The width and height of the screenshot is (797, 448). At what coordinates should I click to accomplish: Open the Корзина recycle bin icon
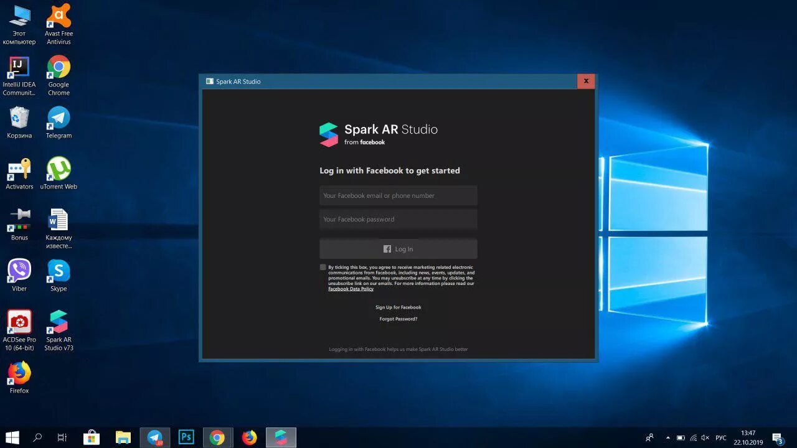pos(19,123)
